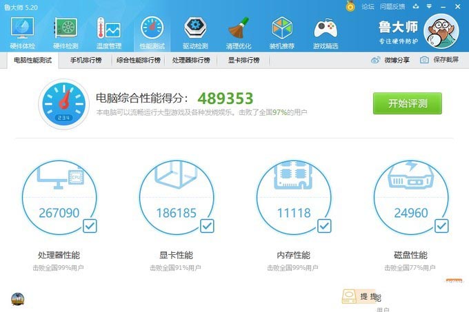Open 驱动检测 driver detection icon

point(195,28)
